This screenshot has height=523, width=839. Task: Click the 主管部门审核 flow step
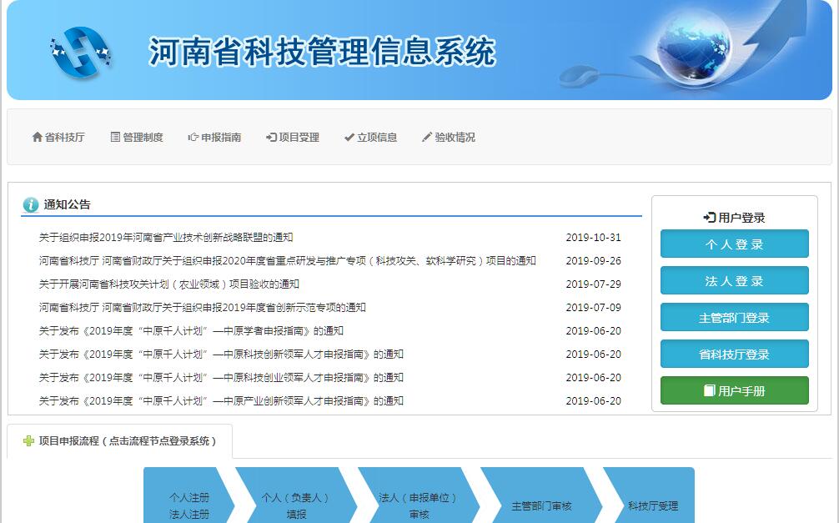pyautogui.click(x=541, y=505)
